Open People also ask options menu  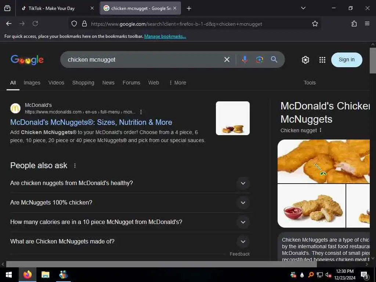coord(75,166)
